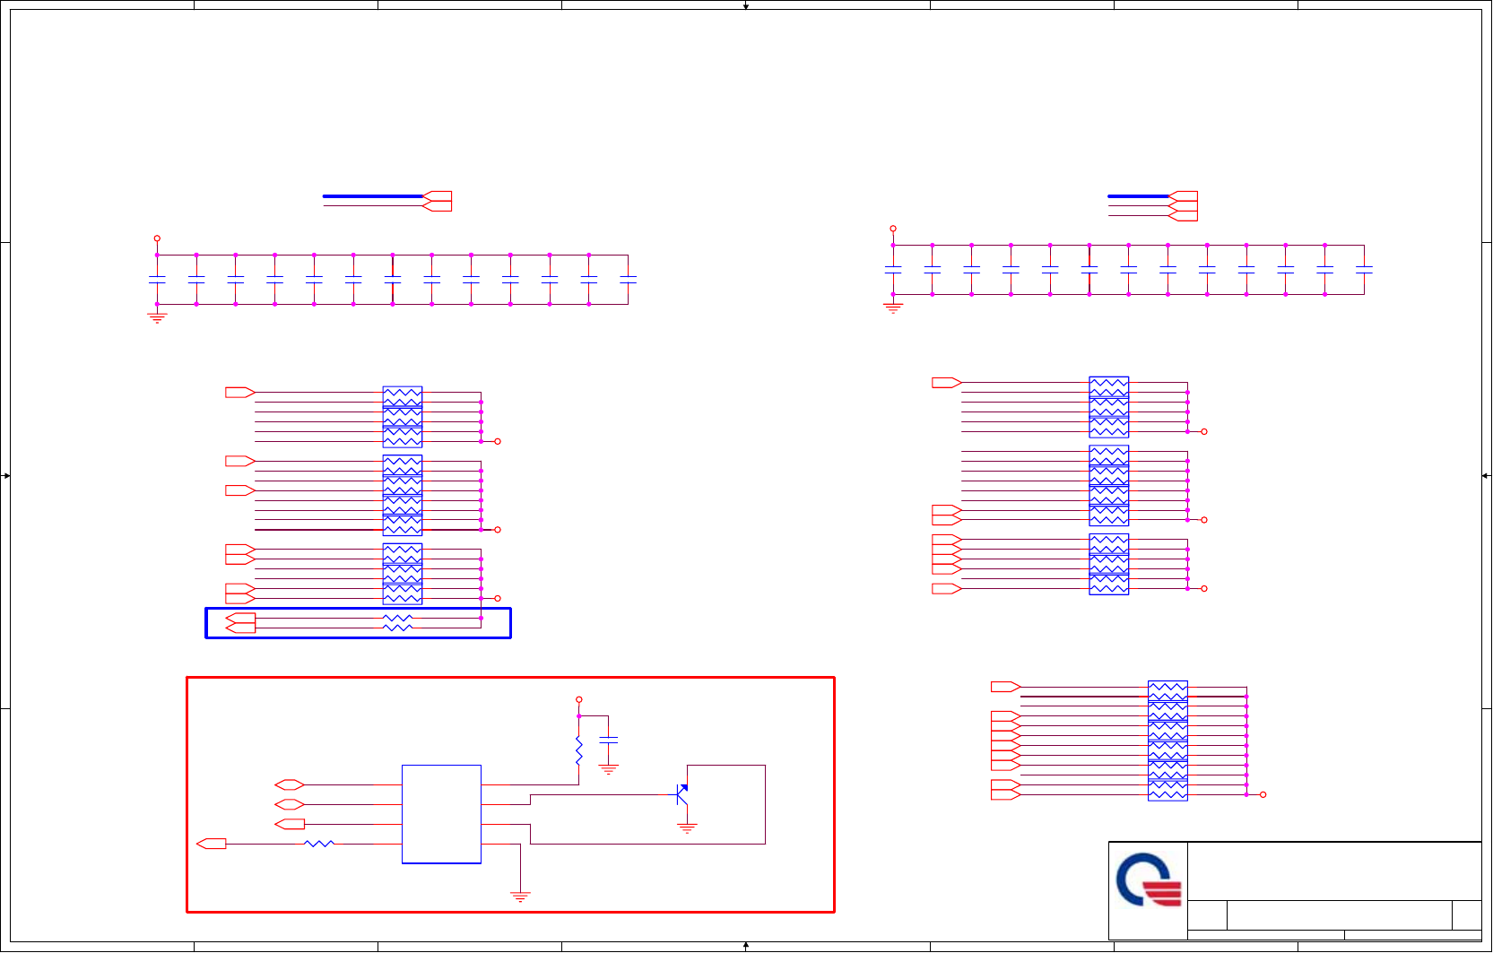
Task: Click the ground symbol below the IC block
Action: [520, 897]
